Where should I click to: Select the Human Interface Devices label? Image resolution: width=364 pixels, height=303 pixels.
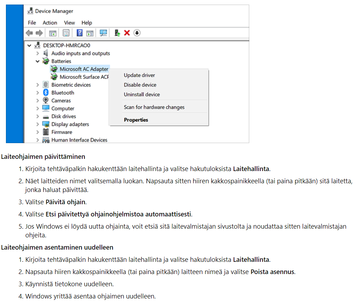point(79,140)
